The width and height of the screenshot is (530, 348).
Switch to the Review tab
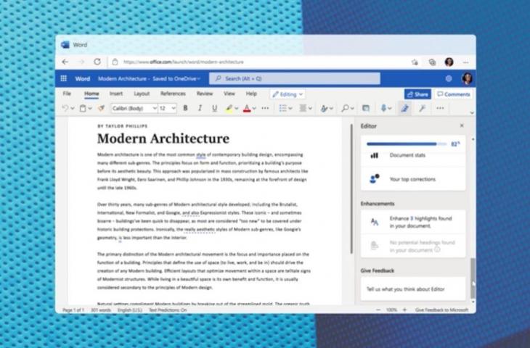tap(205, 94)
